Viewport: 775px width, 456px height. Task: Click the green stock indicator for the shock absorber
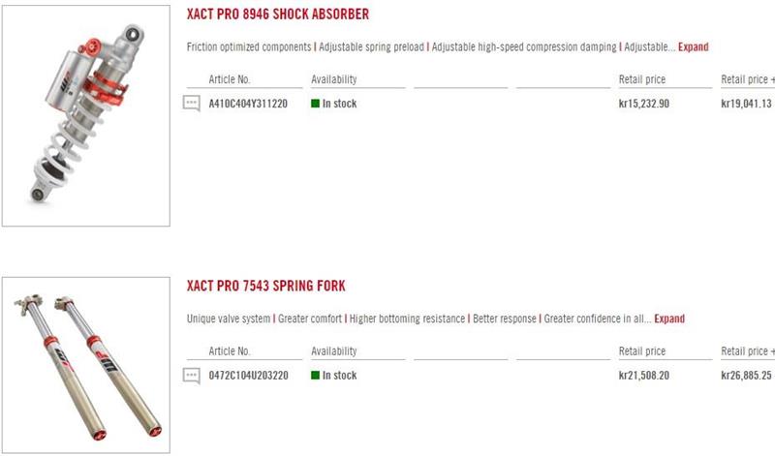315,104
